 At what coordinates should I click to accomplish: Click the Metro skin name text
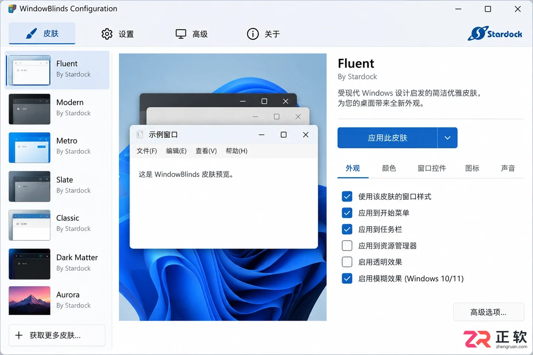coord(67,141)
